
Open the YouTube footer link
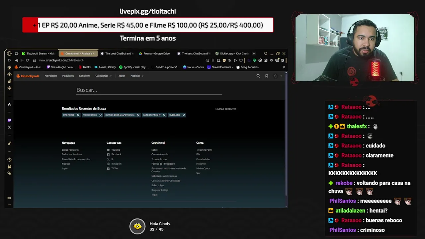(x=113, y=150)
